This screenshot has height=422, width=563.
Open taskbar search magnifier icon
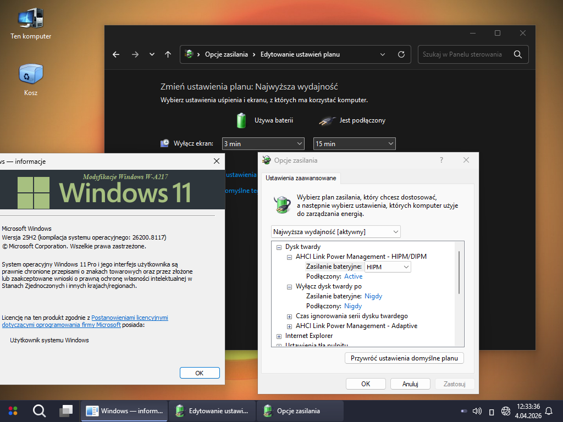point(39,410)
